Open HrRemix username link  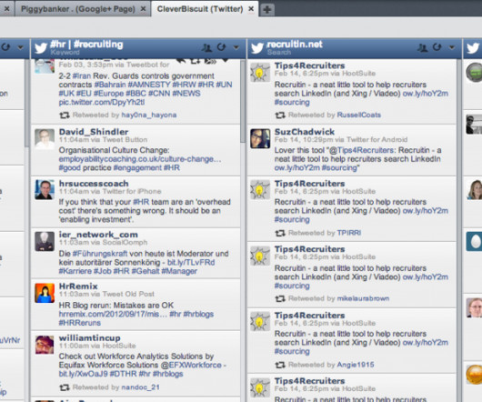tap(78, 286)
